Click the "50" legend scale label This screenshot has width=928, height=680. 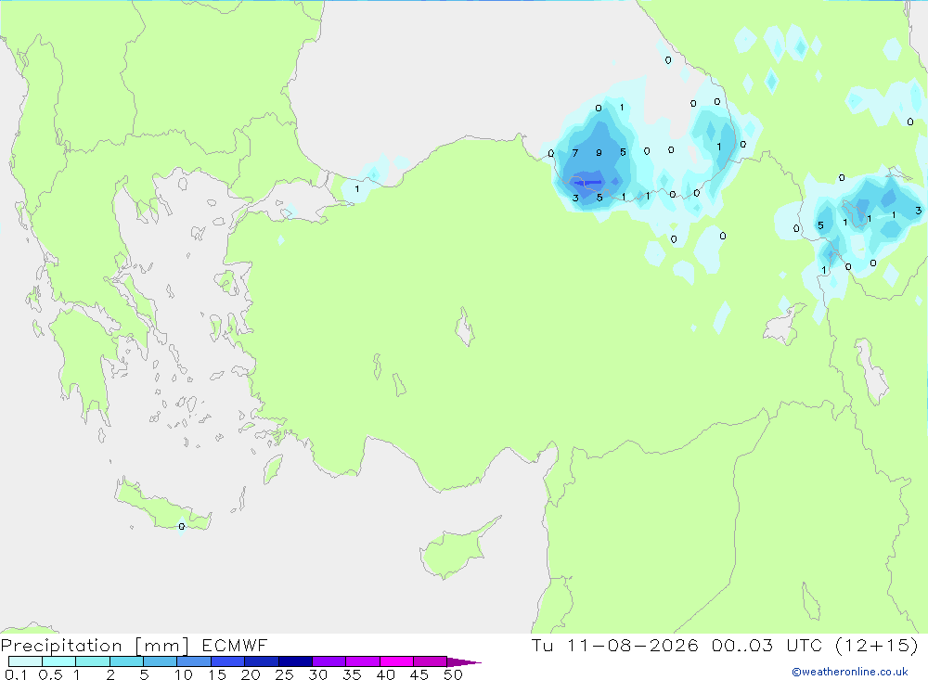click(x=453, y=674)
